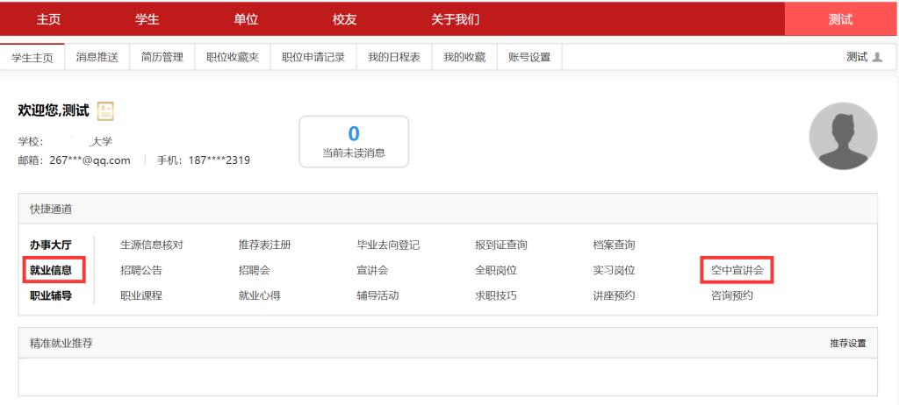Open the 毕业去向登记 link
The width and height of the screenshot is (899, 405).
[388, 245]
